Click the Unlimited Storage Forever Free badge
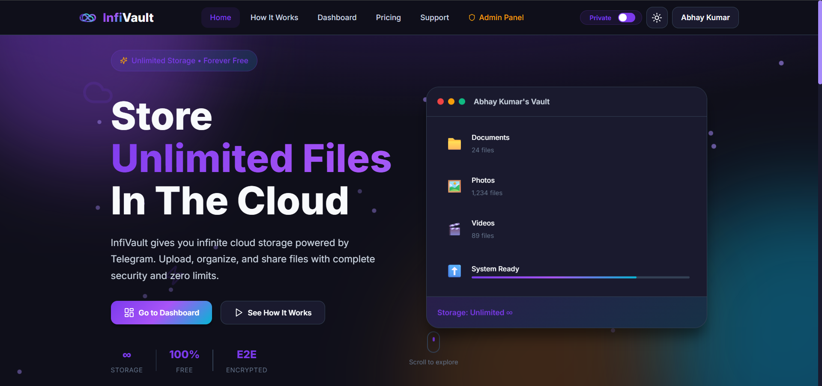822x386 pixels. coord(184,61)
